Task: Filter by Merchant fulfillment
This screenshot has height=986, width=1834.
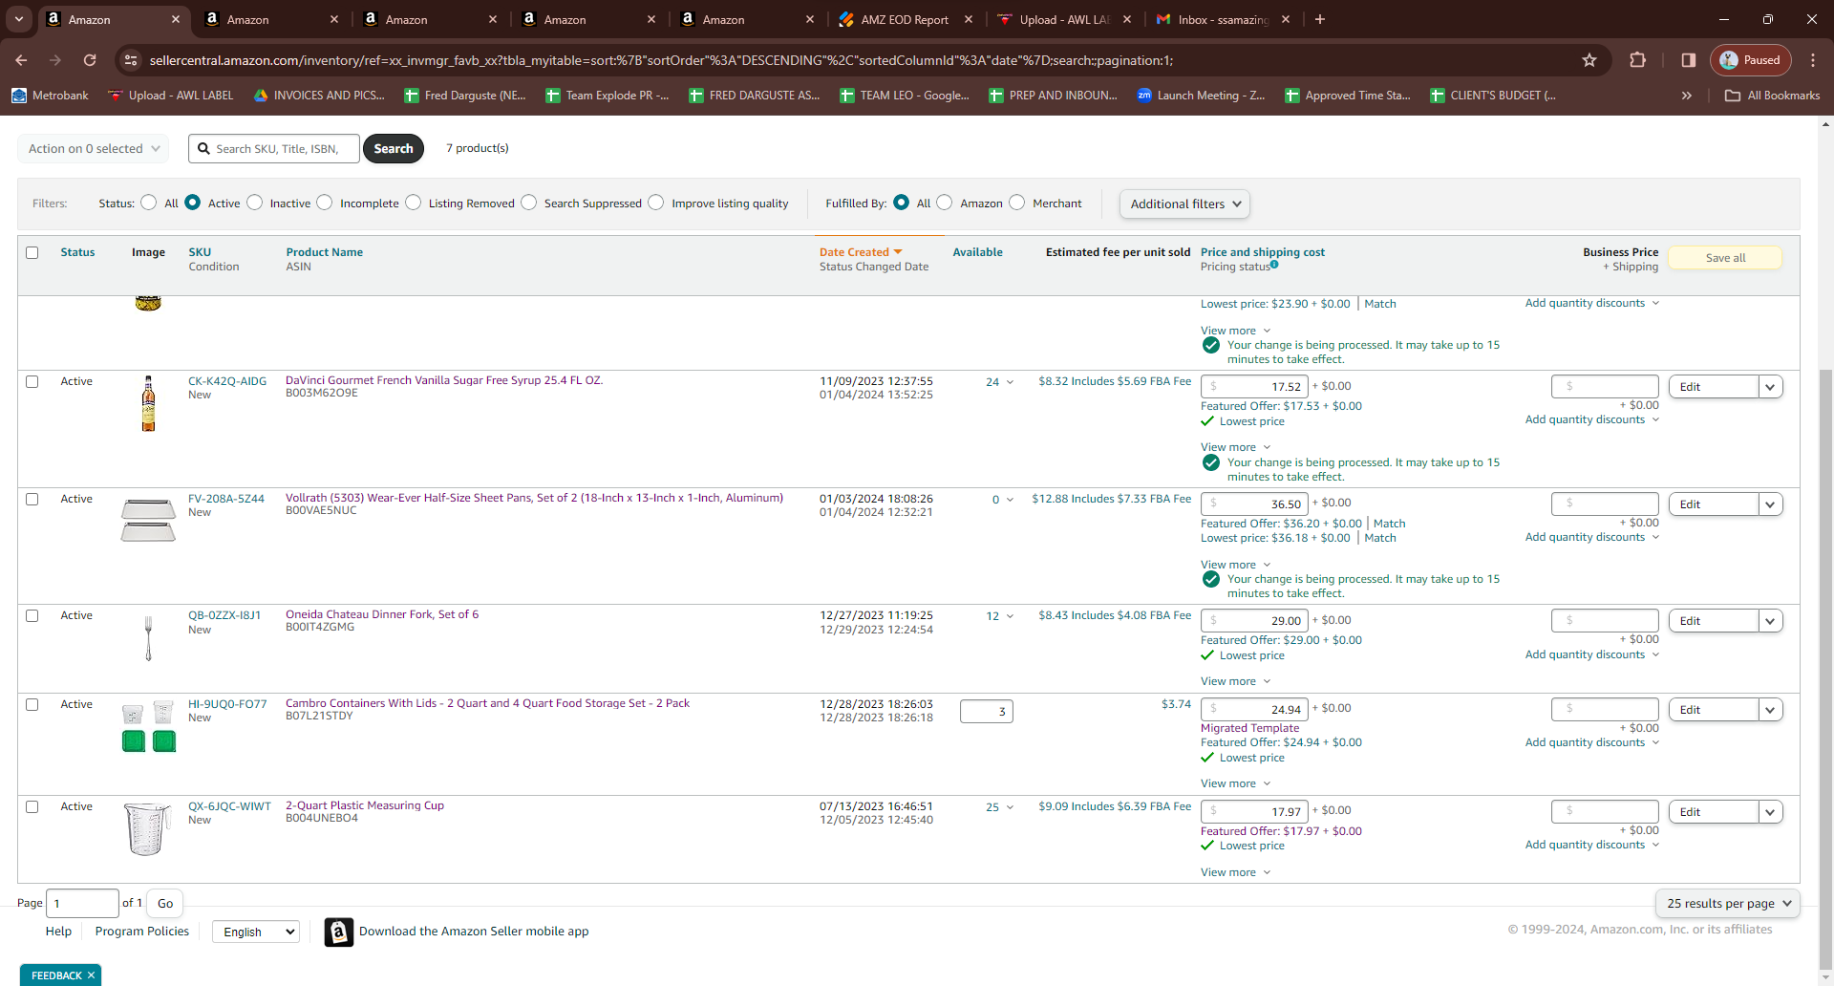Action: (1017, 203)
